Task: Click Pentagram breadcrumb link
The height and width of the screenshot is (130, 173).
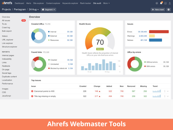Action: (x=20, y=9)
